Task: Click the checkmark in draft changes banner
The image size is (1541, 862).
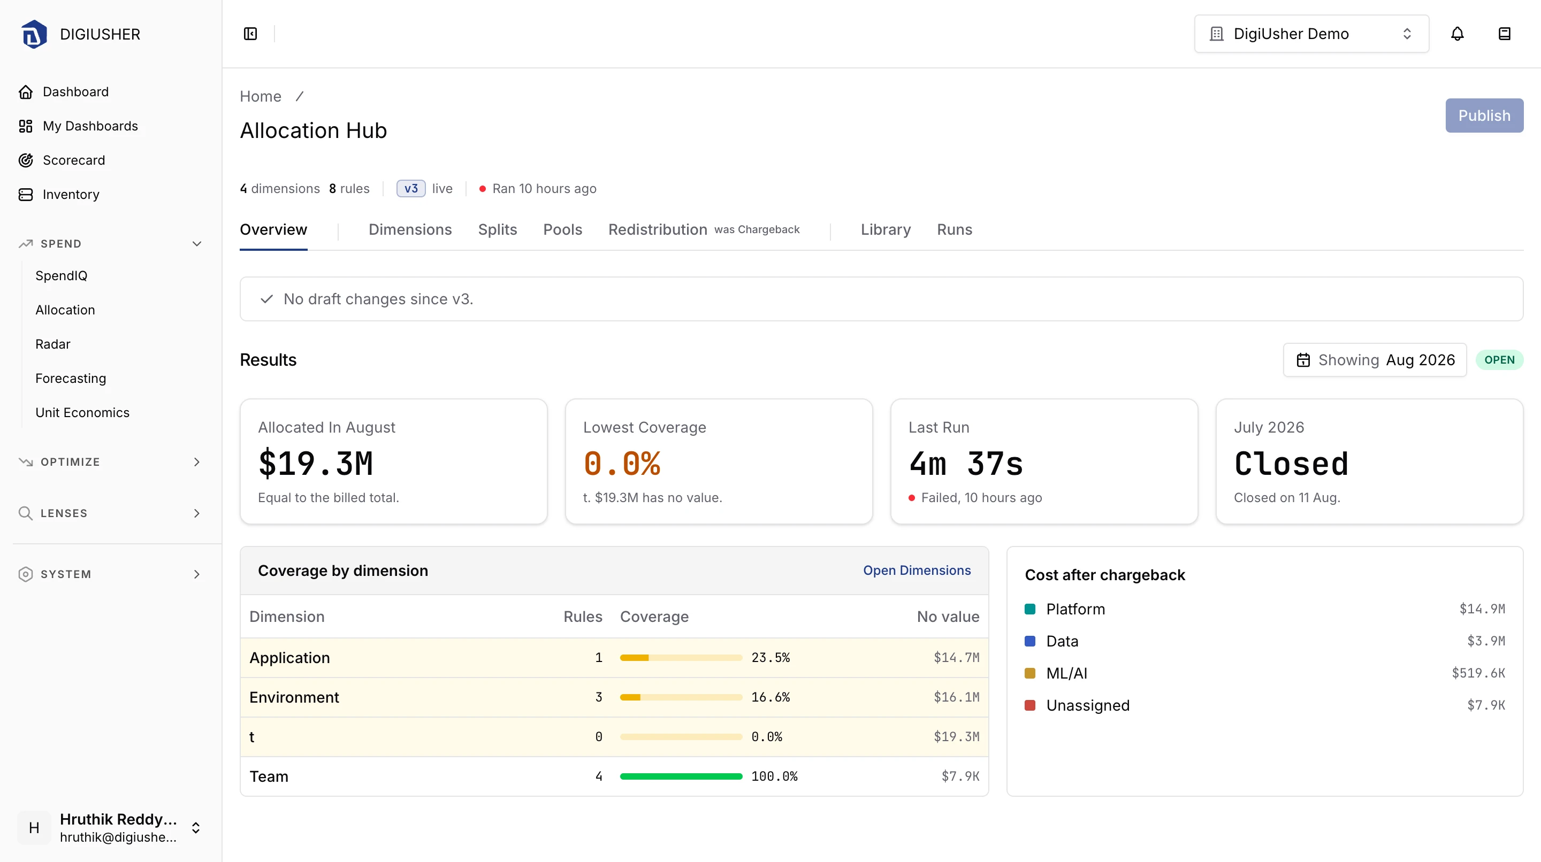Action: click(x=267, y=299)
